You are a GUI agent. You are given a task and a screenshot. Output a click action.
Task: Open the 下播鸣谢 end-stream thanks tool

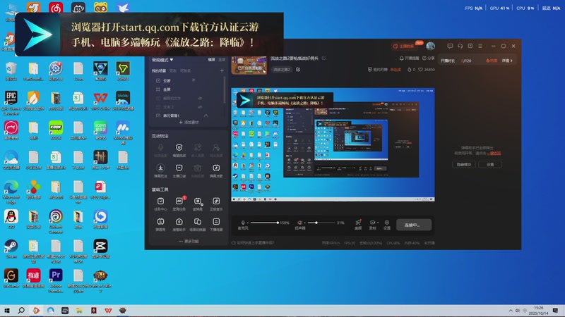click(x=216, y=224)
